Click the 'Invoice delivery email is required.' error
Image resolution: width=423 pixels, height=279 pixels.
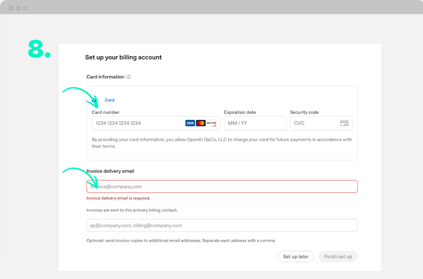click(x=118, y=198)
